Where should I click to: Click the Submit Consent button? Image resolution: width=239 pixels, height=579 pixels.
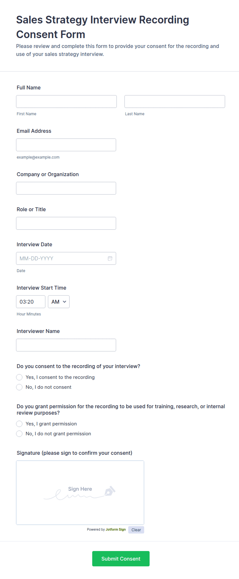point(121,559)
